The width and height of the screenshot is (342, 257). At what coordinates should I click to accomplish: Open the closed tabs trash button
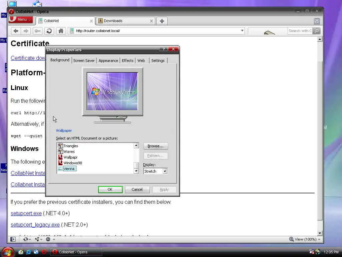(x=317, y=21)
